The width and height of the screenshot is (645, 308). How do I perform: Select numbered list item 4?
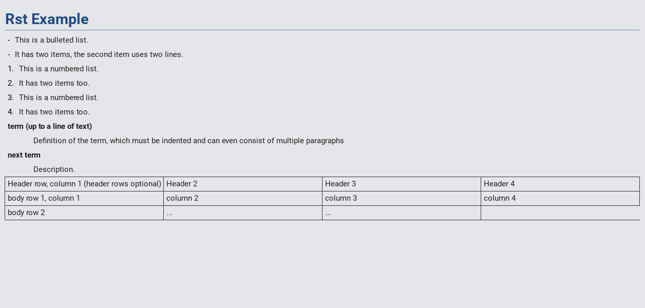coord(54,112)
